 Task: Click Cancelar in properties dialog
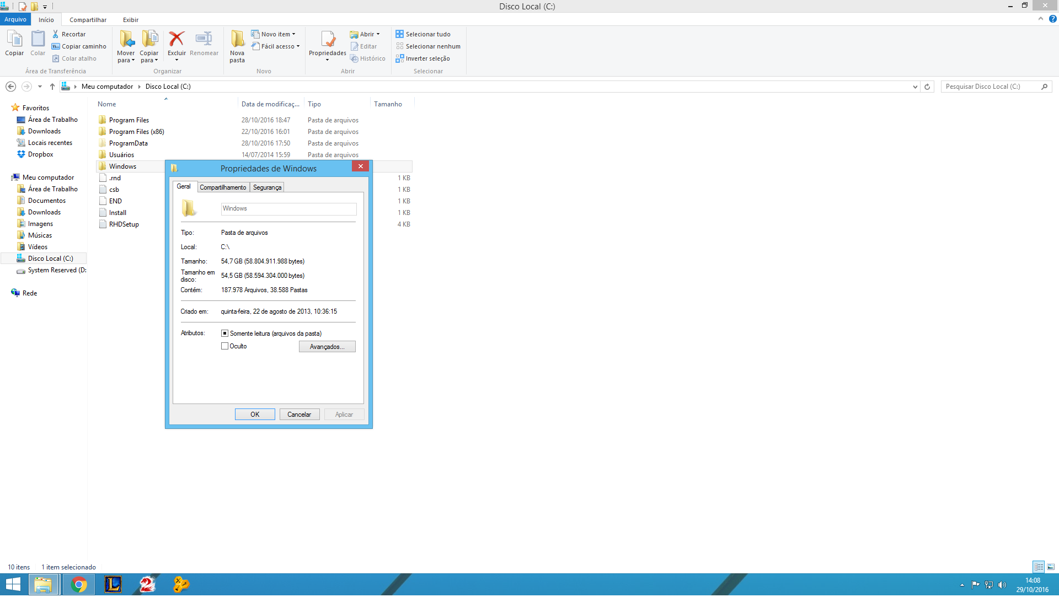299,415
